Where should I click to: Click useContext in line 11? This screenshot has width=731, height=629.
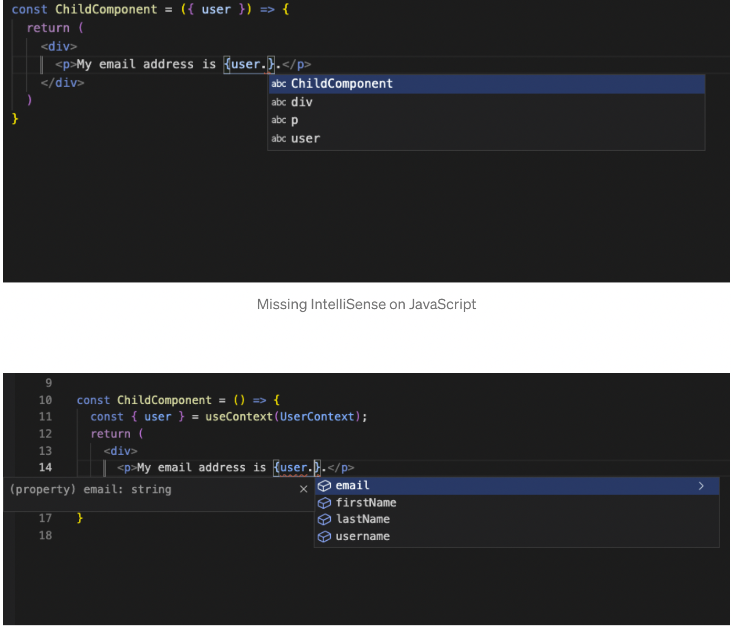pos(239,417)
